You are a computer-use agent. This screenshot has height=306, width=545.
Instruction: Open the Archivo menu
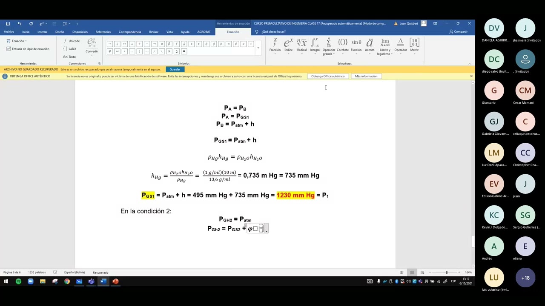[x=9, y=32]
